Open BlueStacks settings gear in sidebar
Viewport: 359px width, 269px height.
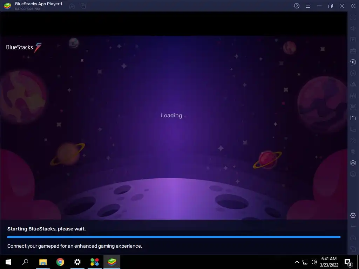(353, 215)
